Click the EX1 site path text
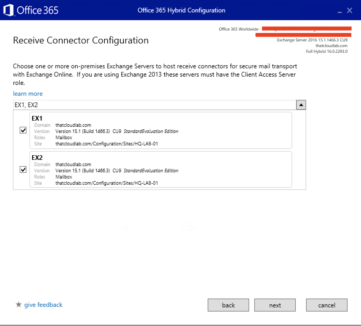 tap(107, 144)
